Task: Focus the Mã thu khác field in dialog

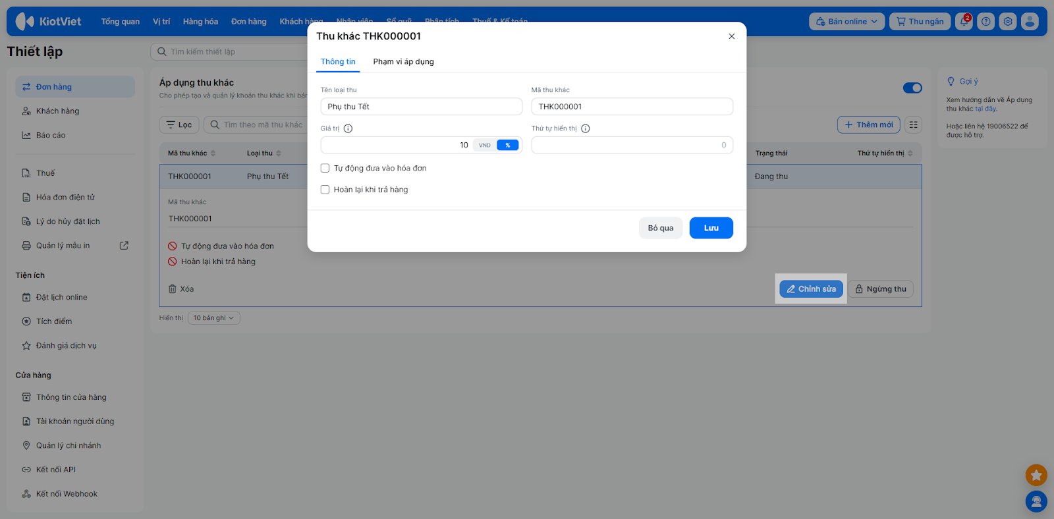Action: [632, 107]
